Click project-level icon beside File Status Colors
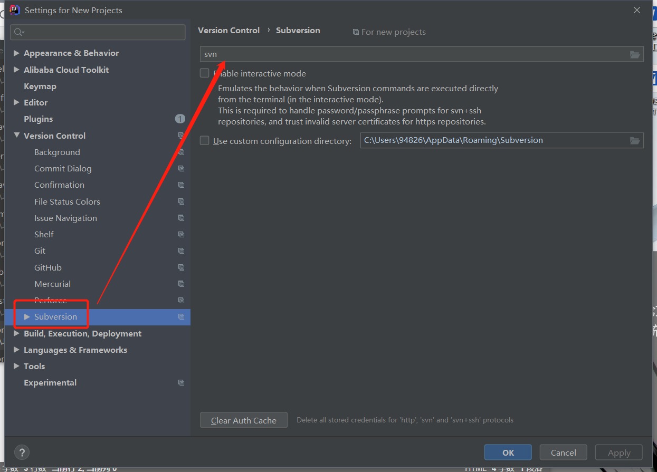Viewport: 657px width, 472px height. tap(181, 201)
